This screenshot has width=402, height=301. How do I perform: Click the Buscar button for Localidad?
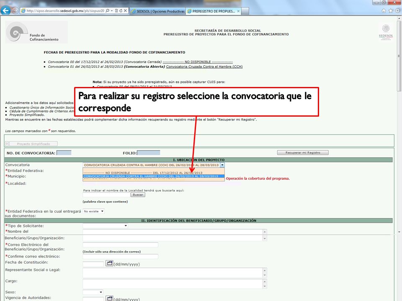(138, 195)
